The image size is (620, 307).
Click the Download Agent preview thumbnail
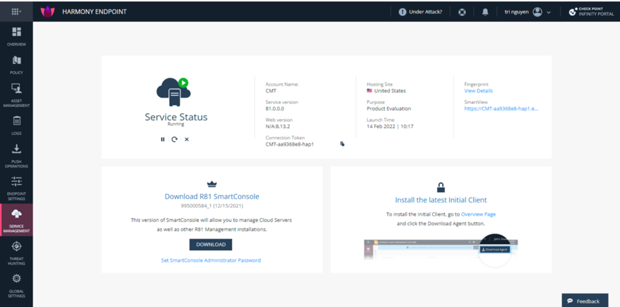coord(441,251)
